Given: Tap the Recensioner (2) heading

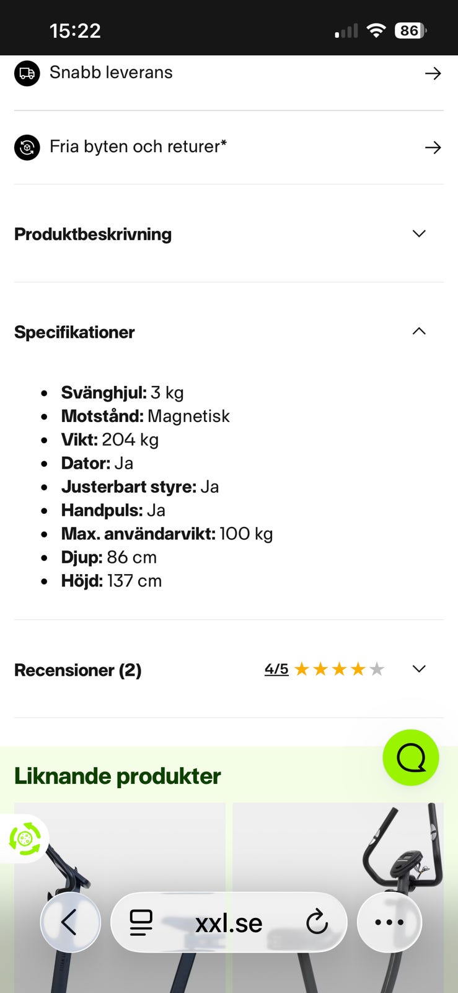Looking at the screenshot, I should [78, 670].
